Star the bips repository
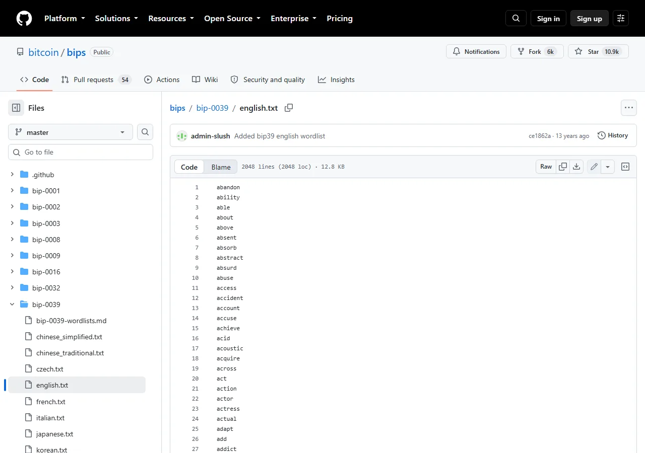The height and width of the screenshot is (453, 645). [x=598, y=51]
